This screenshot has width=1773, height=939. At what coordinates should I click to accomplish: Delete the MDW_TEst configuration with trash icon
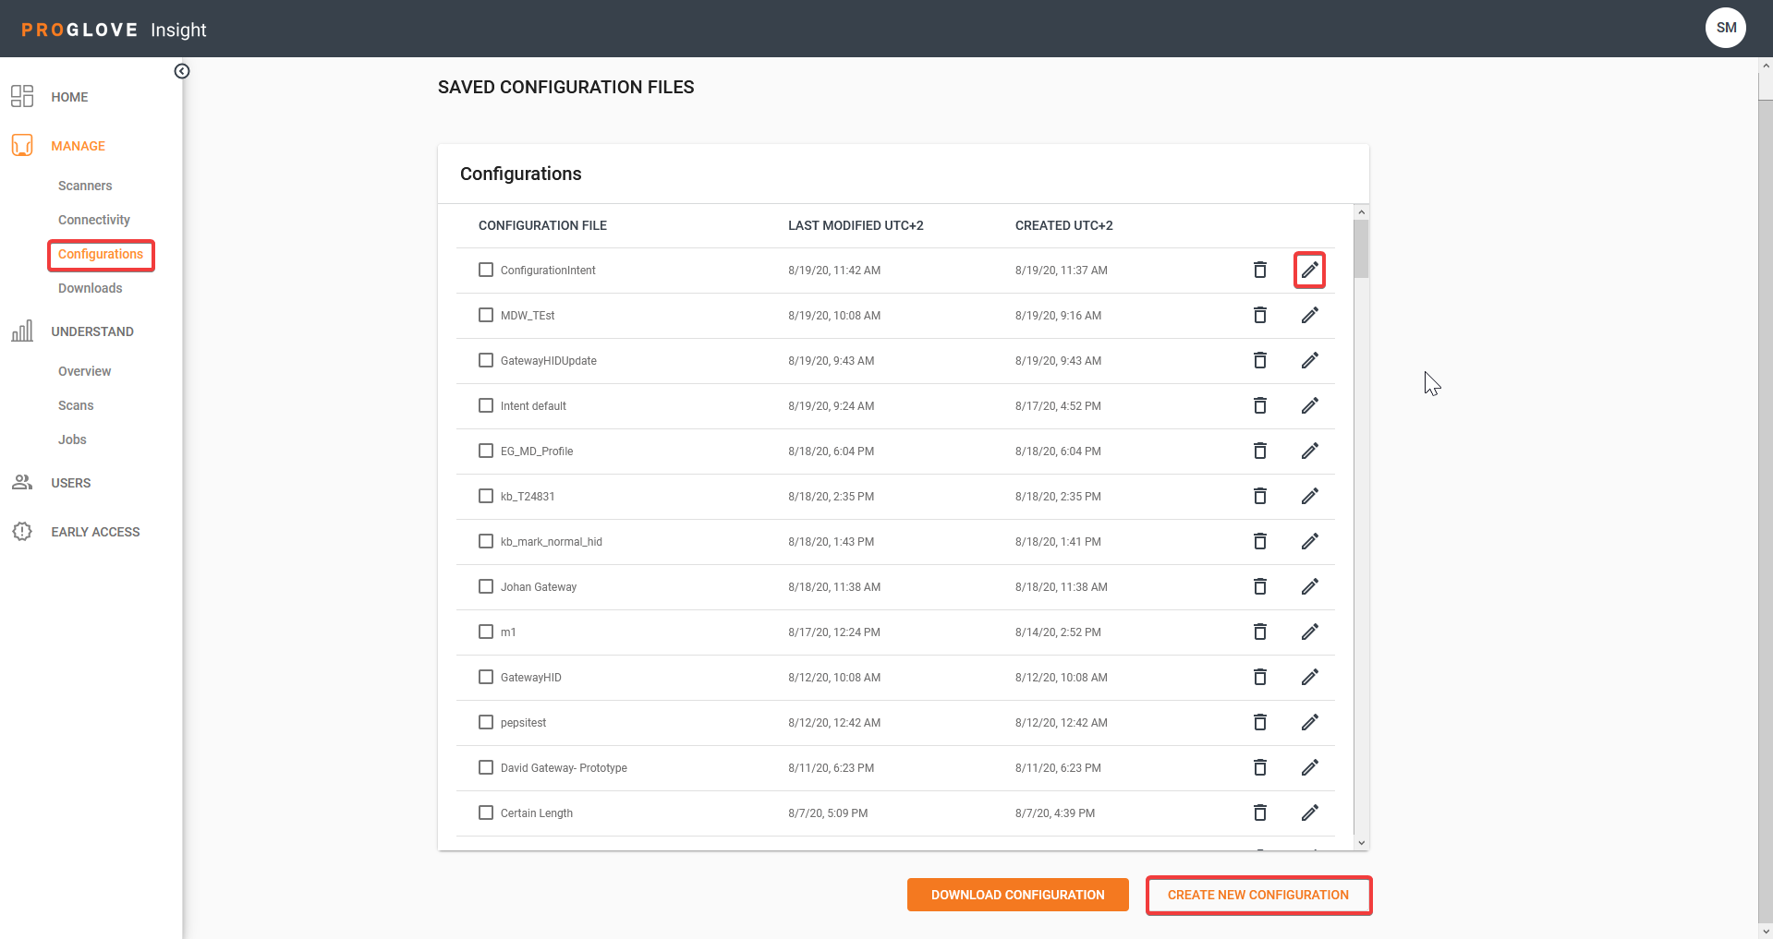coord(1260,315)
